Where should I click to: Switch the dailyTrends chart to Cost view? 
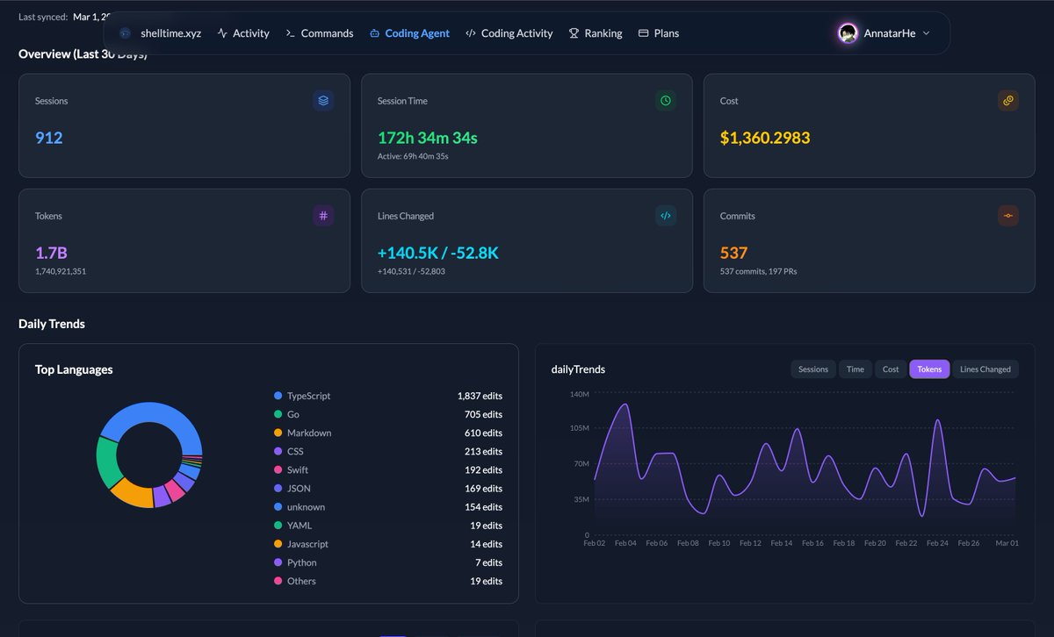(x=890, y=369)
